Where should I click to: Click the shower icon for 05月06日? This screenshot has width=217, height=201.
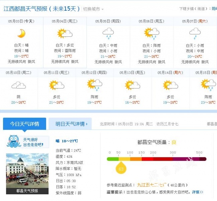click(152, 33)
